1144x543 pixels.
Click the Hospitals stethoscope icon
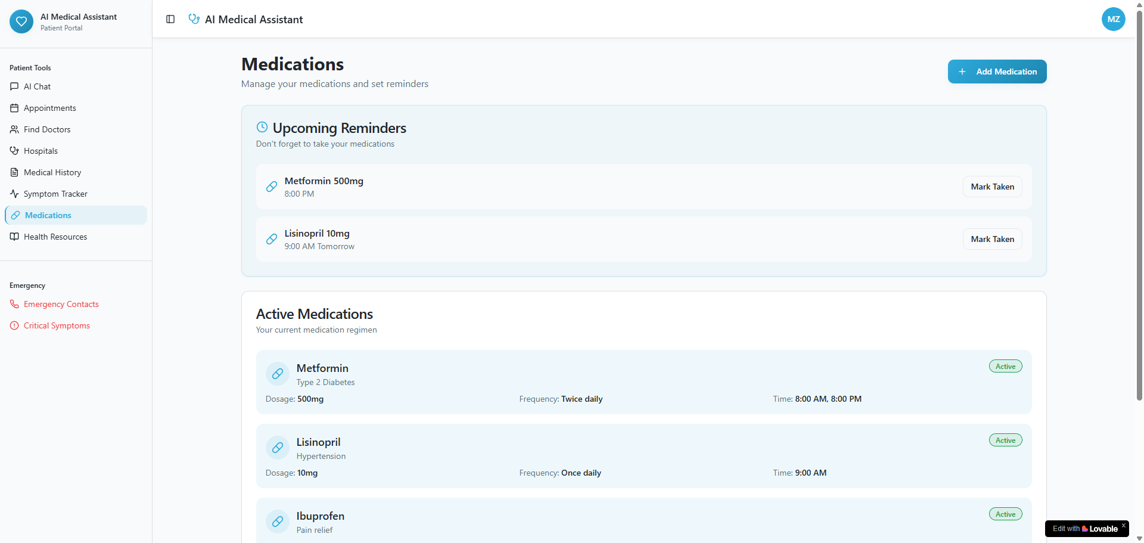(14, 151)
